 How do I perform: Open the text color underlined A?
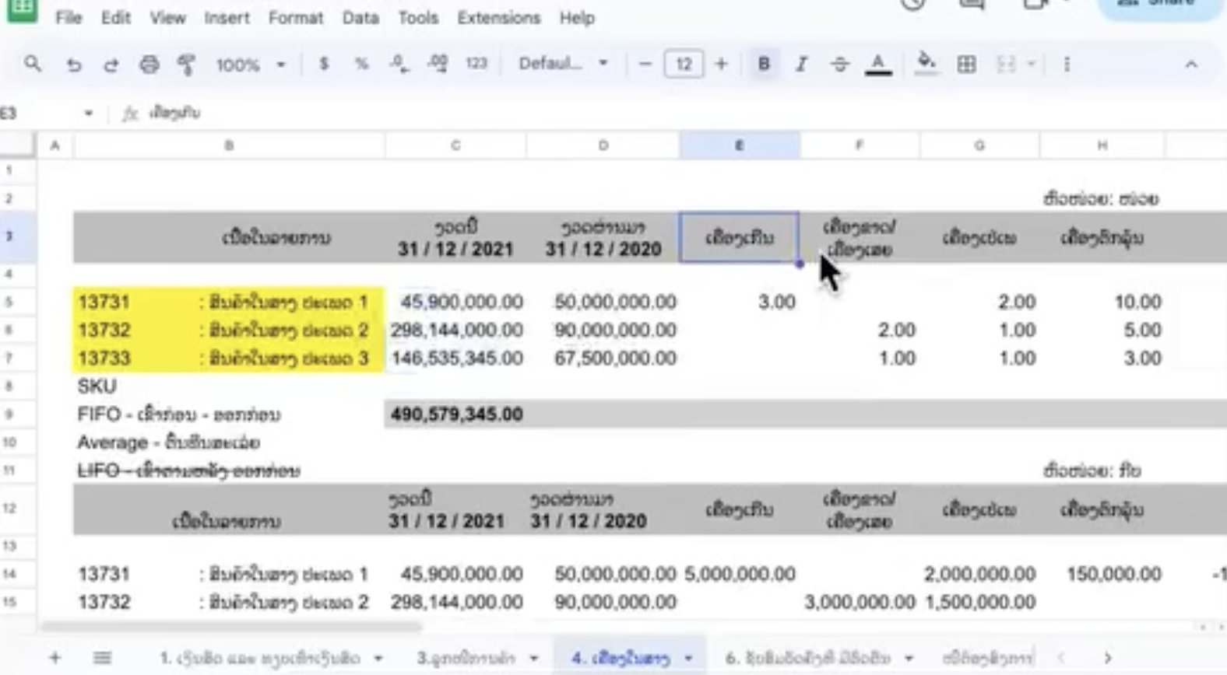[x=878, y=65]
